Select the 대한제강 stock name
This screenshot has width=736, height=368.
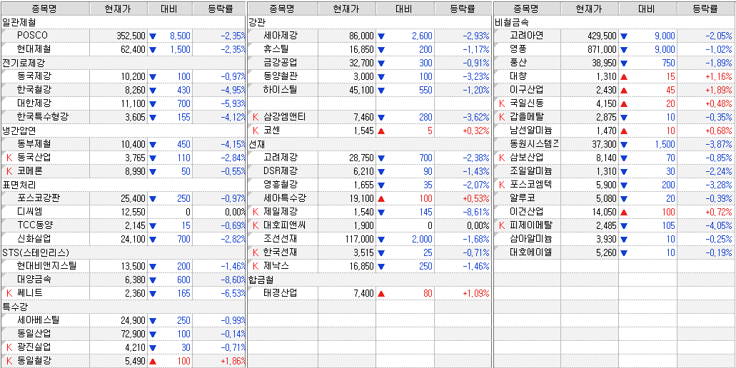34,103
